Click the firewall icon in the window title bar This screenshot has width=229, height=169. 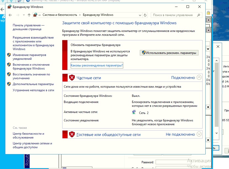coord(9,7)
